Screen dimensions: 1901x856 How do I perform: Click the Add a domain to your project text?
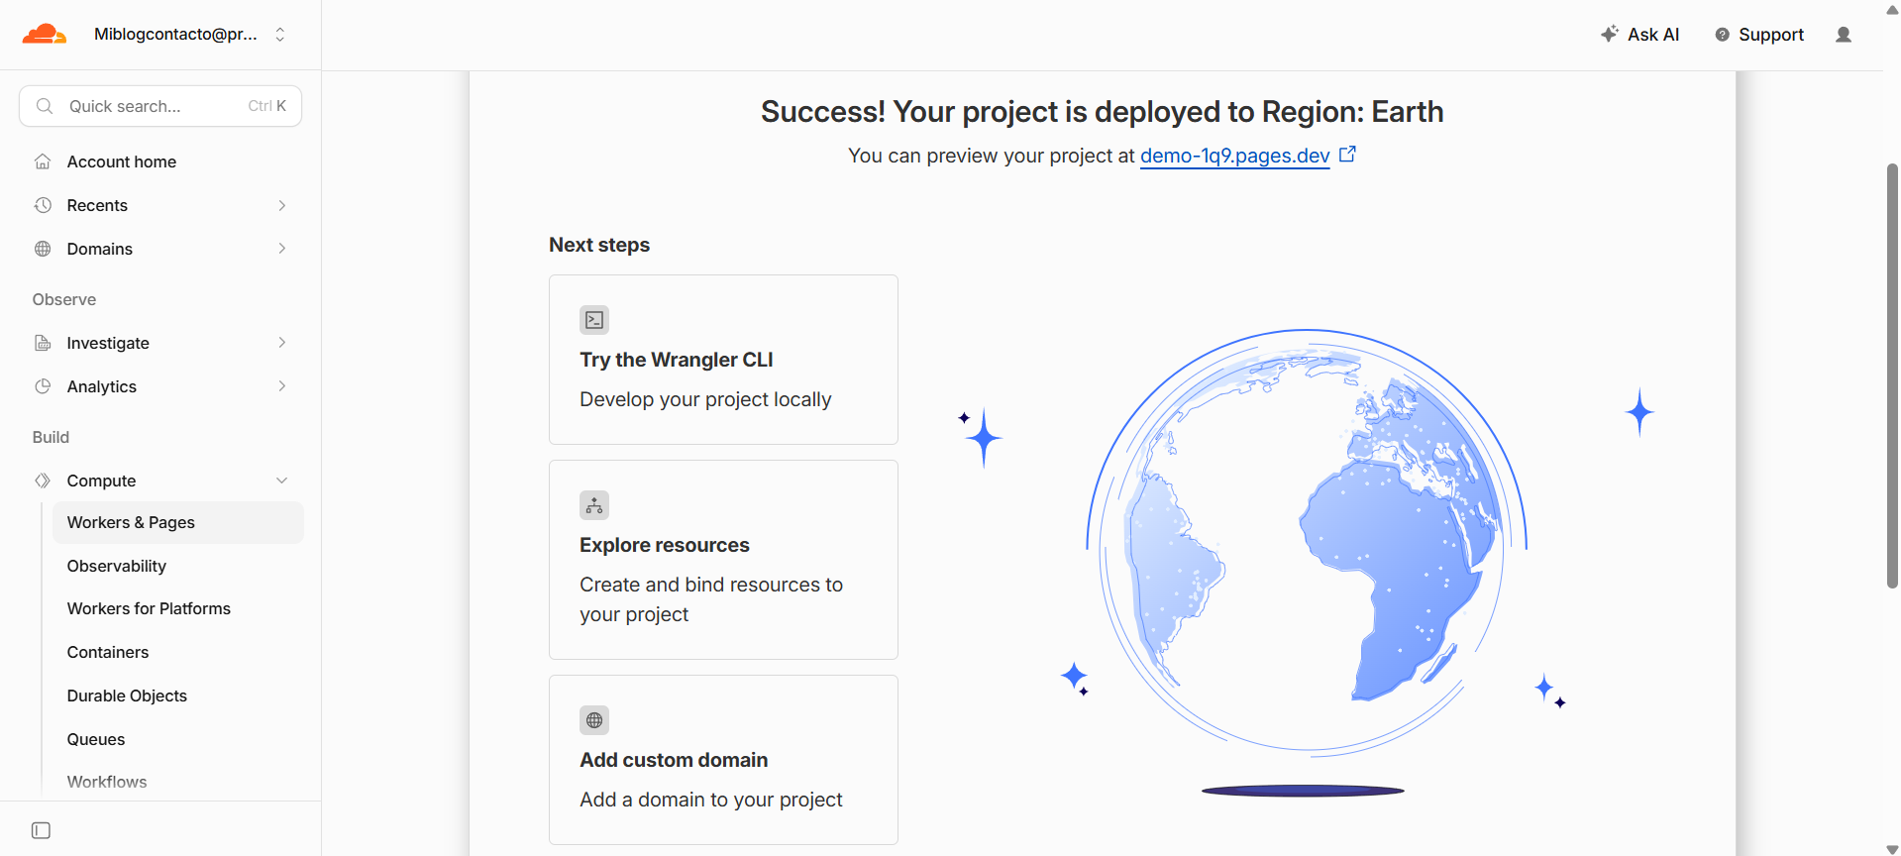(711, 800)
